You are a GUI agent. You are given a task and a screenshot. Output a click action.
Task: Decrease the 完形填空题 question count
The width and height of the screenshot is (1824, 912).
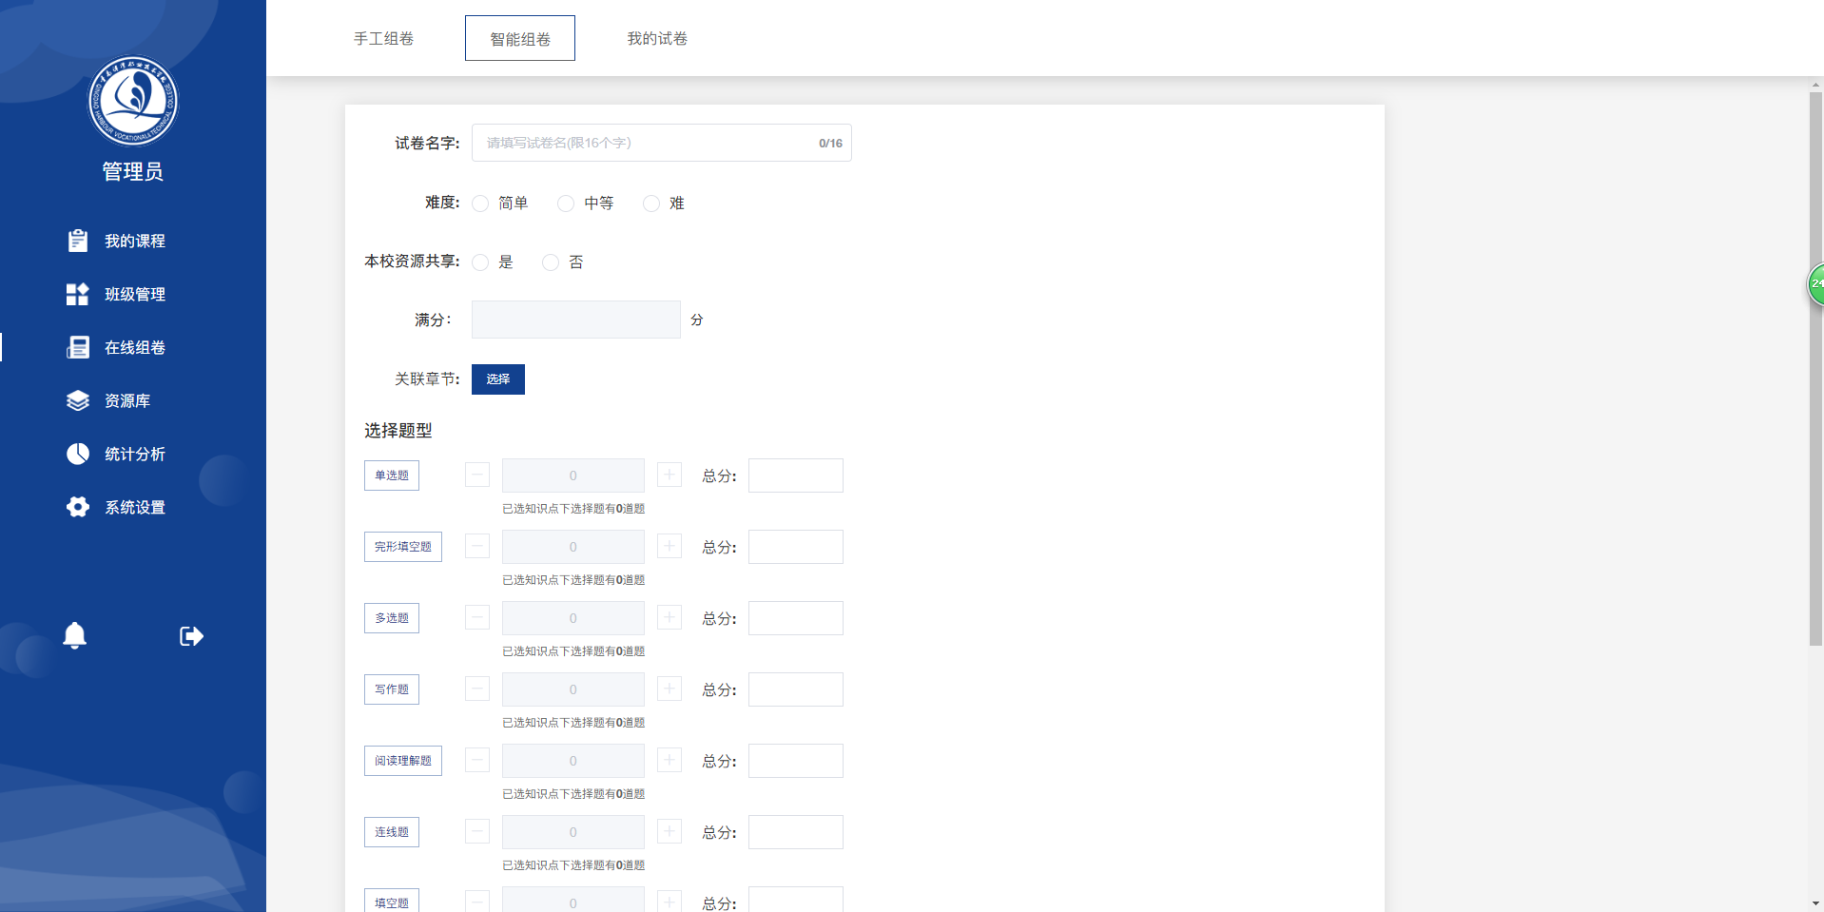477,546
